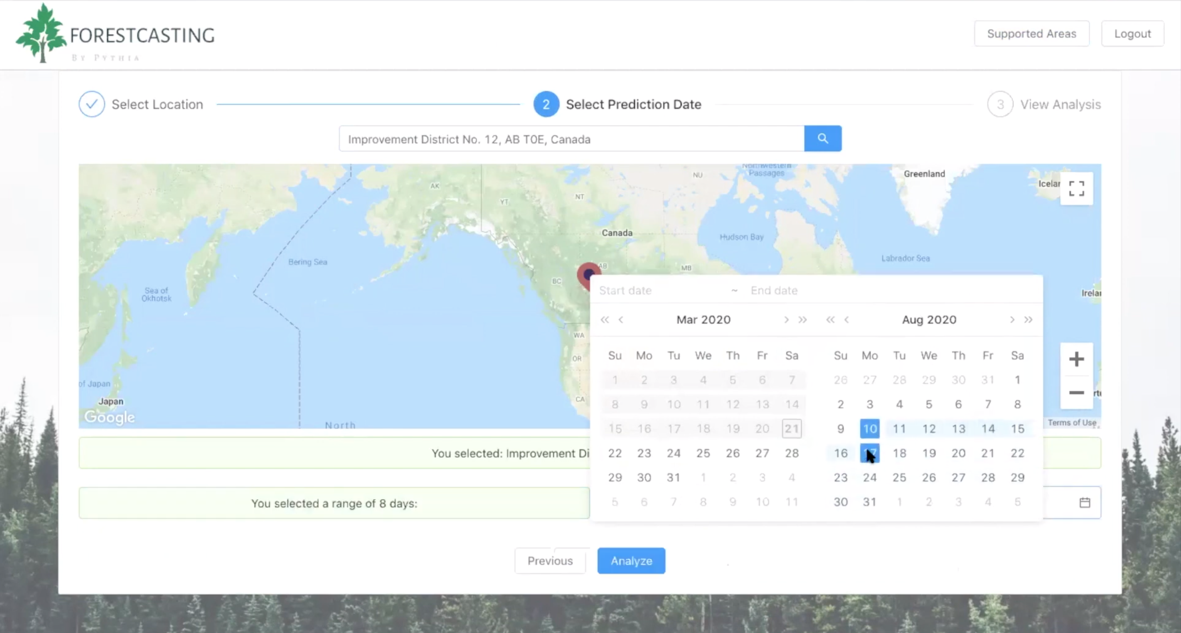Click the Analyze button

631,561
